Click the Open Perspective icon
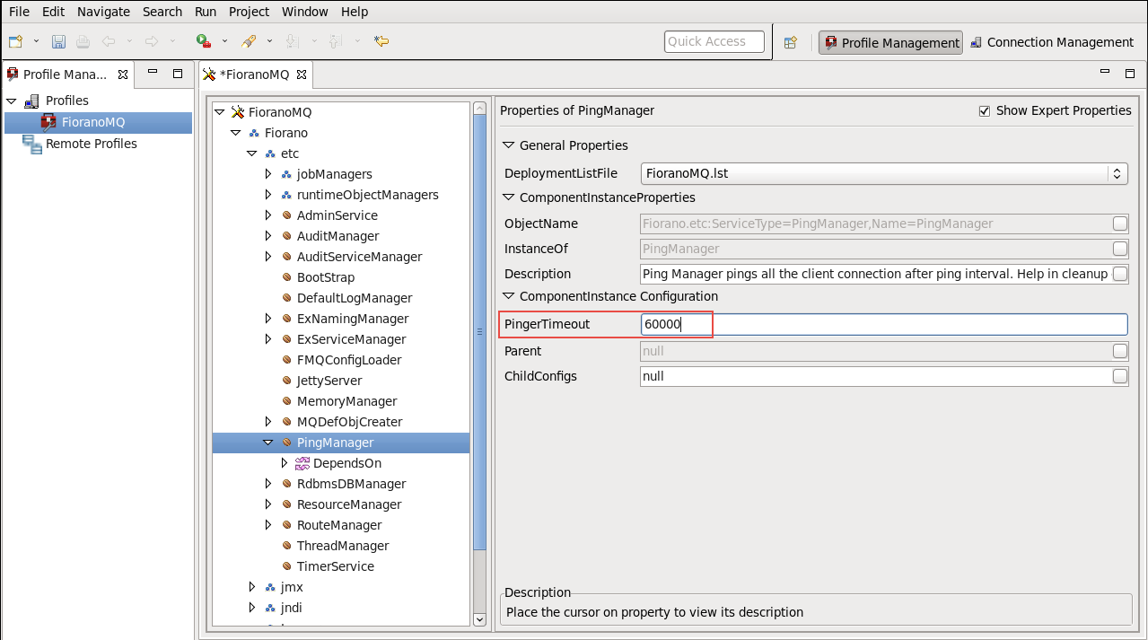1148x640 pixels. 791,42
